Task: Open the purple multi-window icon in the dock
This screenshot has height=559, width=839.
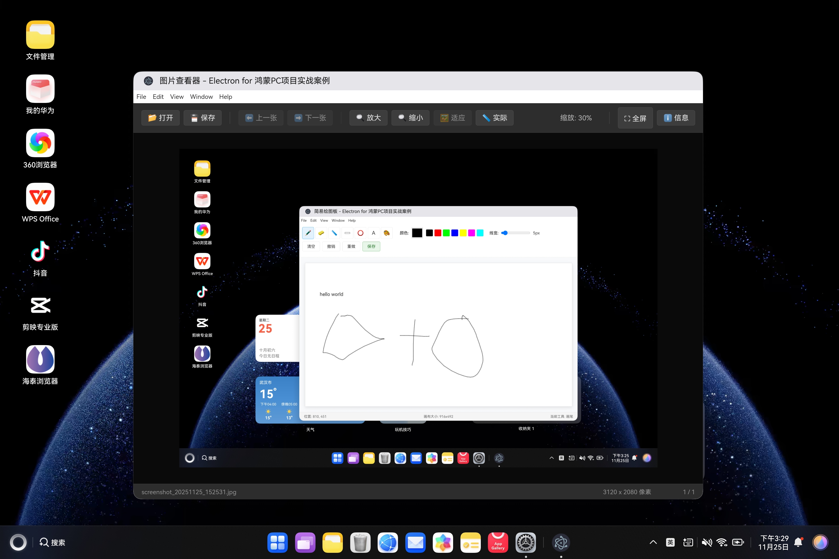Action: click(305, 543)
